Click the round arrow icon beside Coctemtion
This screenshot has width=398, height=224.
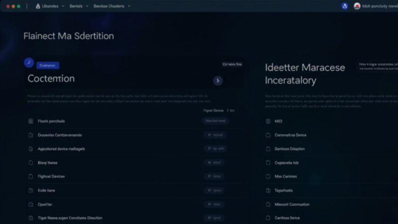click(x=217, y=81)
